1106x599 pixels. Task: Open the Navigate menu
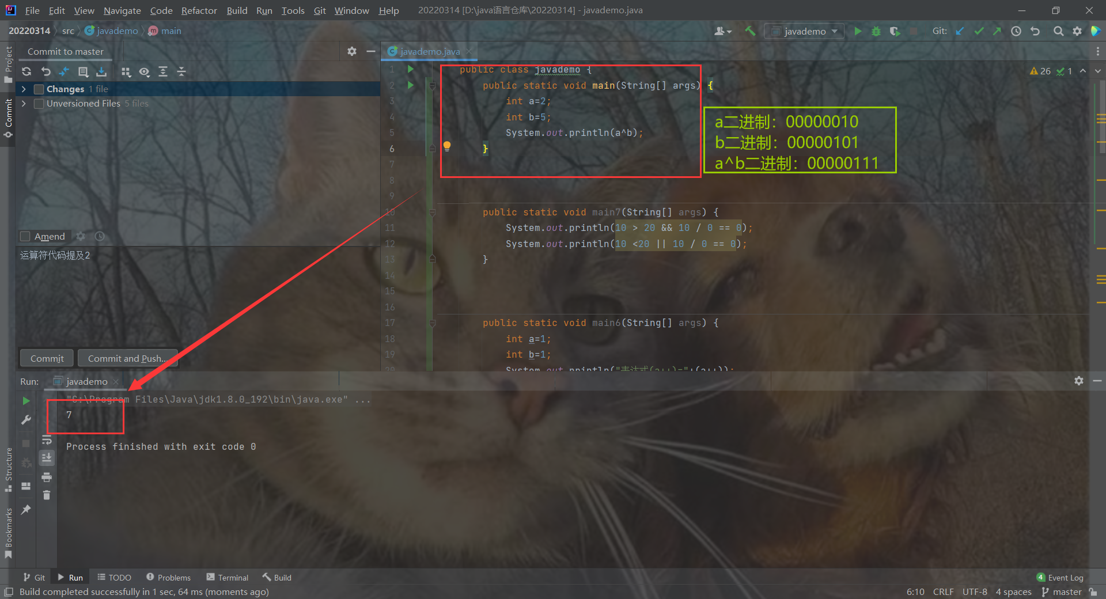pos(122,10)
